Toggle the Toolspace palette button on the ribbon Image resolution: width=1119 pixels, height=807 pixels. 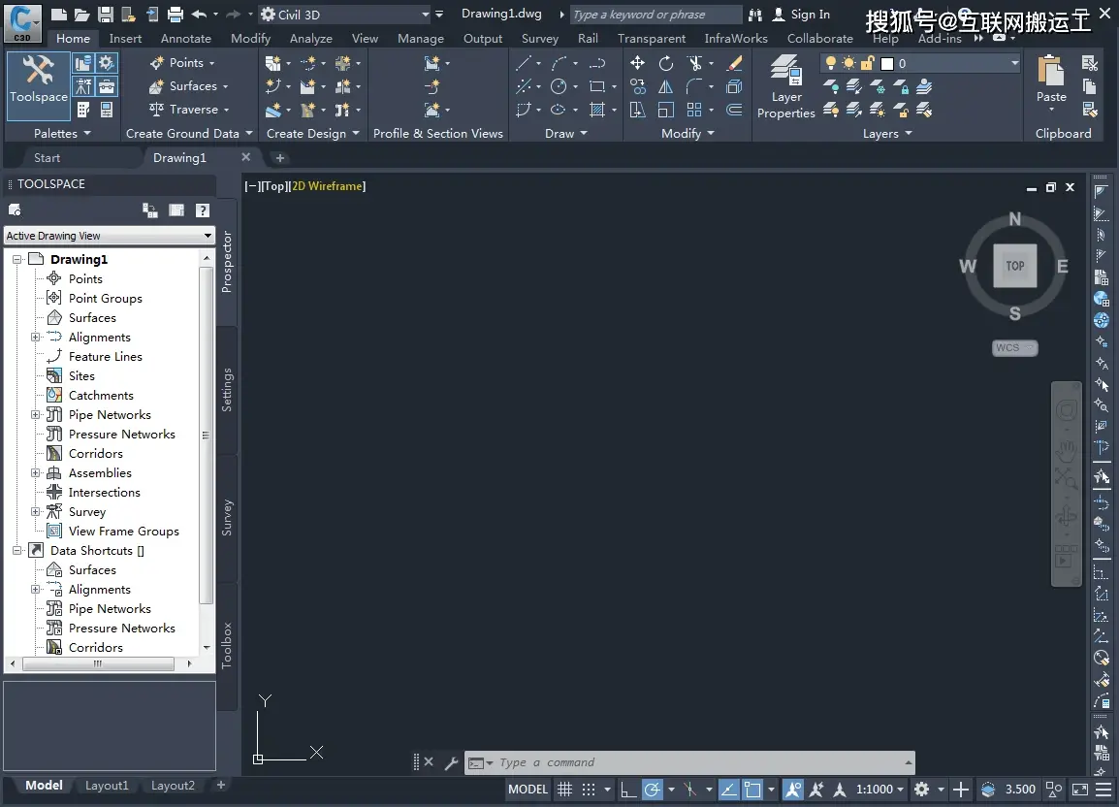39,85
